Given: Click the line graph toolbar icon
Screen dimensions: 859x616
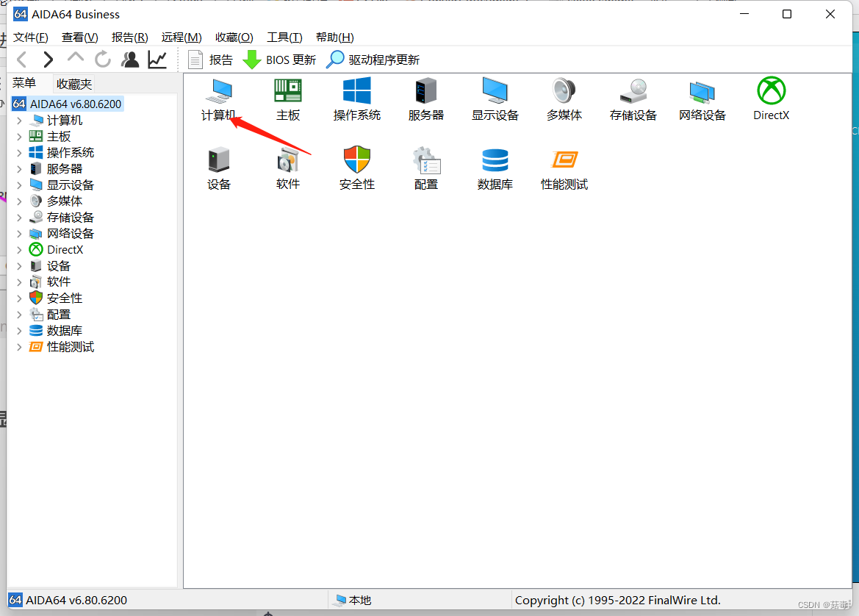Looking at the screenshot, I should coord(157,60).
